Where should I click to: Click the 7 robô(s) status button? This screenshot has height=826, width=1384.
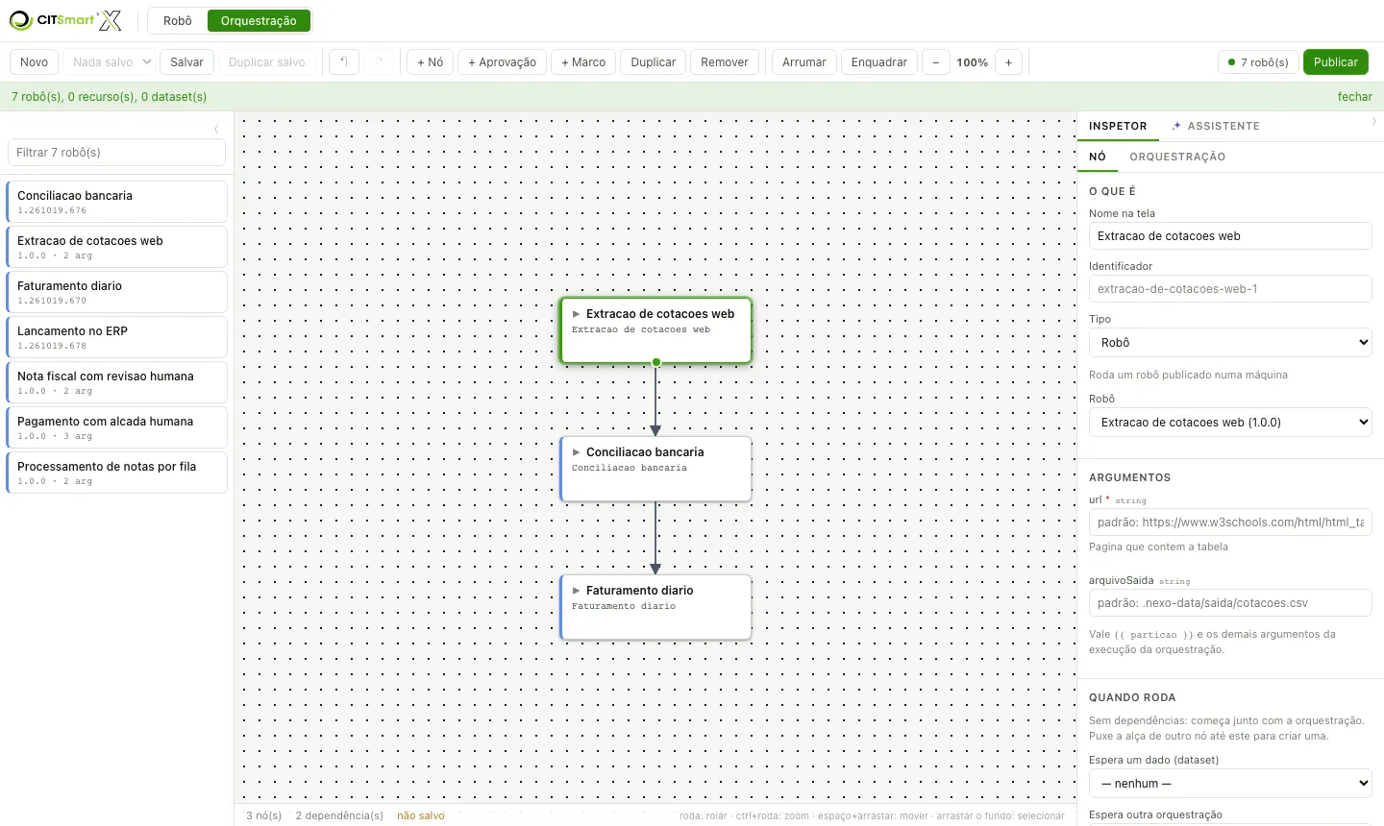1258,62
